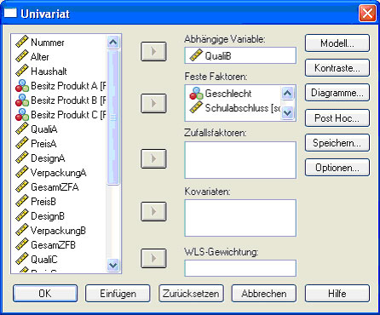Click the scale icon beside QualiC
Screen dimensions: 380x315
22,259
